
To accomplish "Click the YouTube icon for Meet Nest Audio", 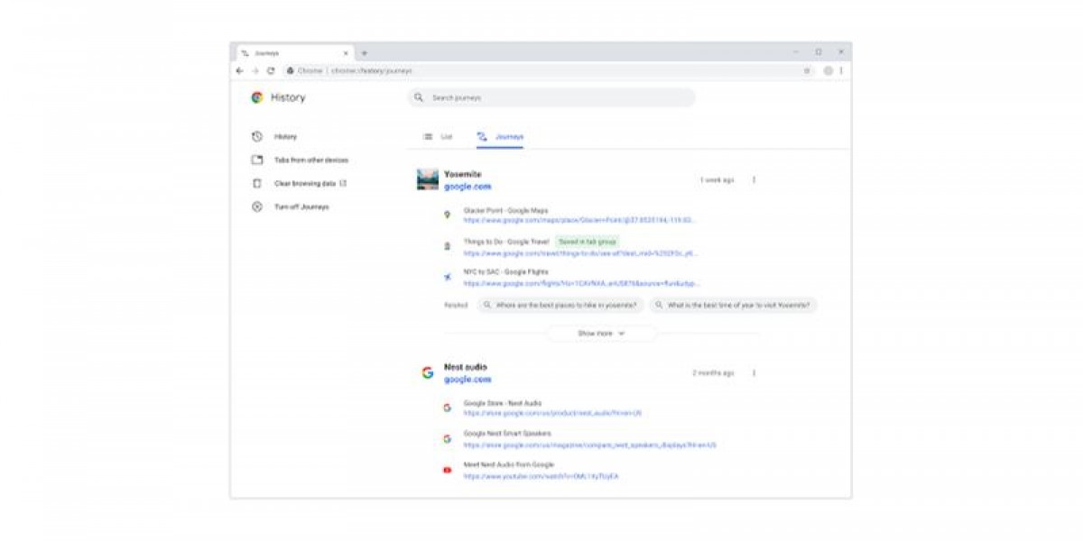I will point(447,470).
